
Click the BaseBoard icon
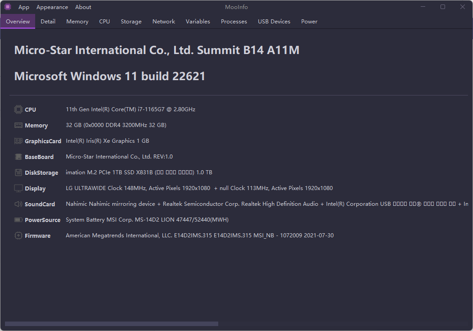18,157
